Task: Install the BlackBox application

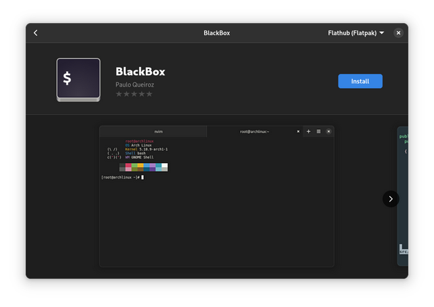Action: (x=360, y=81)
